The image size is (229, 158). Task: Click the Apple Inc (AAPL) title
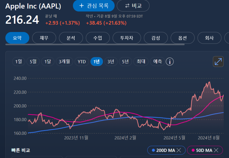click(33, 6)
